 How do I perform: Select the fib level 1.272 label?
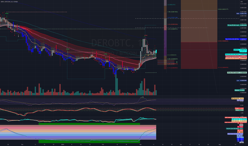(x=172, y=29)
